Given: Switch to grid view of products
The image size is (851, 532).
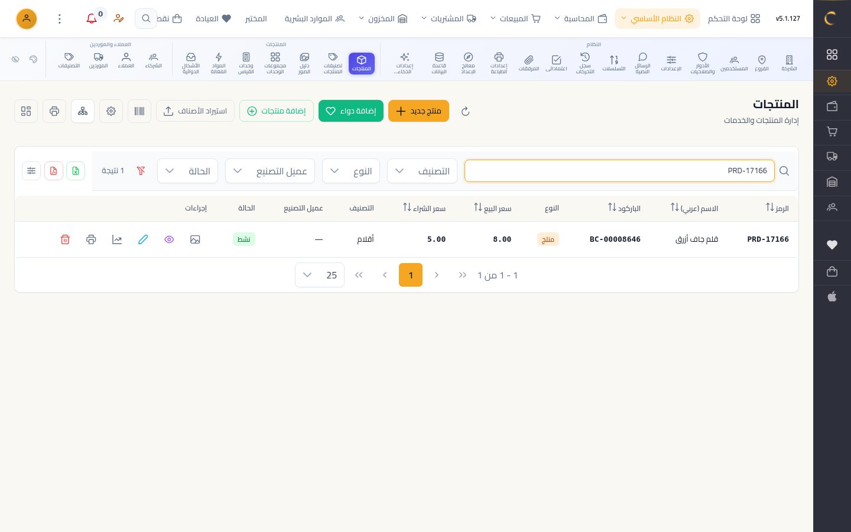Looking at the screenshot, I should tap(26, 111).
